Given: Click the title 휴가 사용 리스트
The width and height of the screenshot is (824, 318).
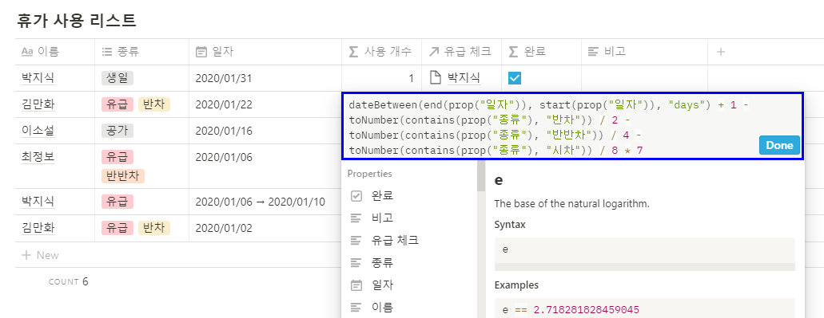Looking at the screenshot, I should point(77,21).
